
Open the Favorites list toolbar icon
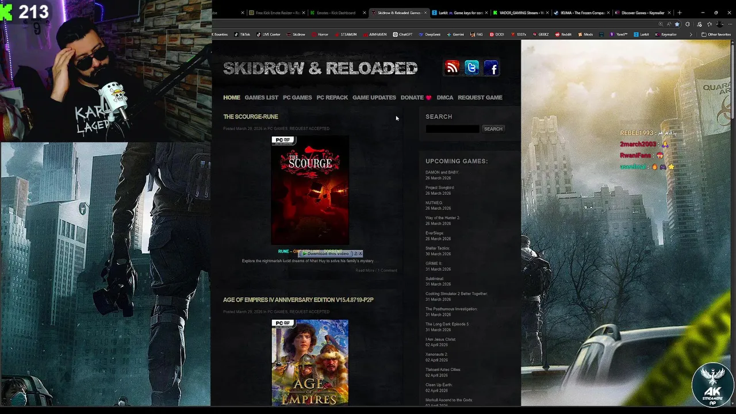(710, 24)
